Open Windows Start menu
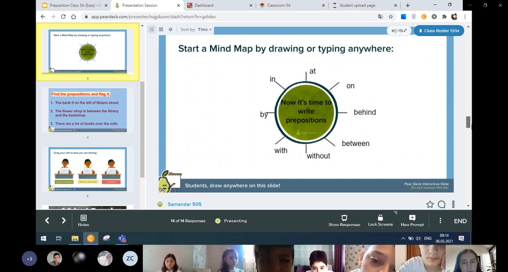508x272 pixels. tap(43, 238)
